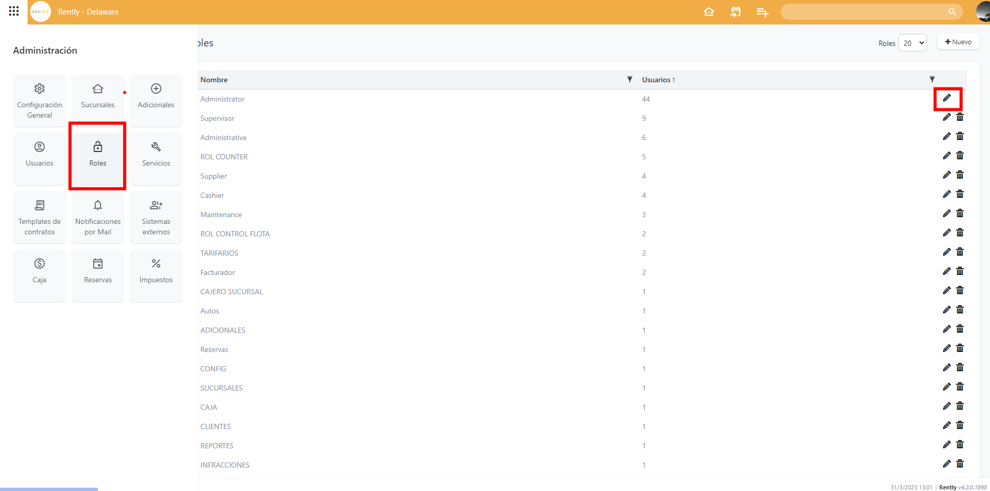Open Configuración General settings tile
Image resolution: width=990 pixels, height=491 pixels.
[x=40, y=102]
